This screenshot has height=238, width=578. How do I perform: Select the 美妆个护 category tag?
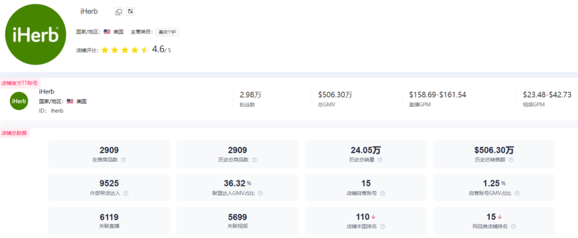[x=167, y=32]
